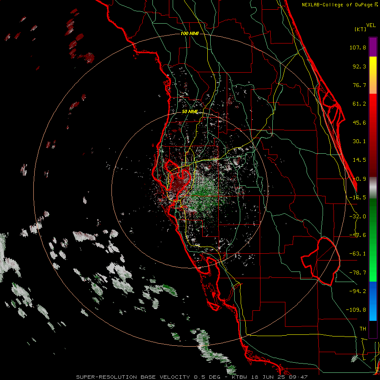The image size is (380, 380).
Task: Click the -32.0 velocity scale value
Action: (x=358, y=217)
